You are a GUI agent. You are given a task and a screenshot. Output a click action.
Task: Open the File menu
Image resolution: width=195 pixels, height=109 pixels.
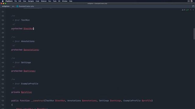coord(16,1)
